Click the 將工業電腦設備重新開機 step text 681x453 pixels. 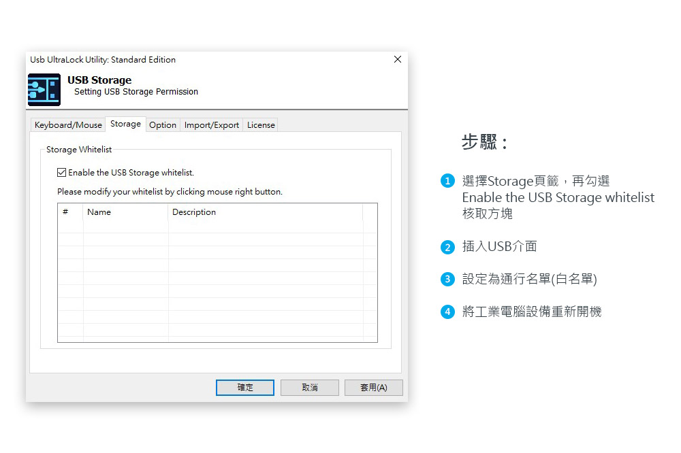point(532,311)
